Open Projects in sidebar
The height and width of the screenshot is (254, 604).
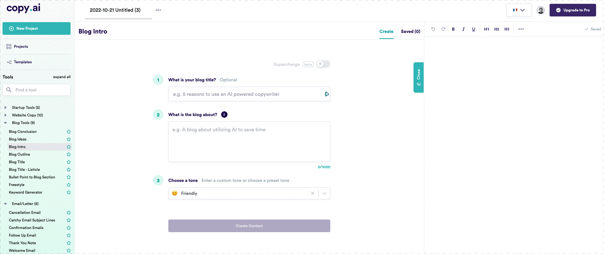coord(21,46)
